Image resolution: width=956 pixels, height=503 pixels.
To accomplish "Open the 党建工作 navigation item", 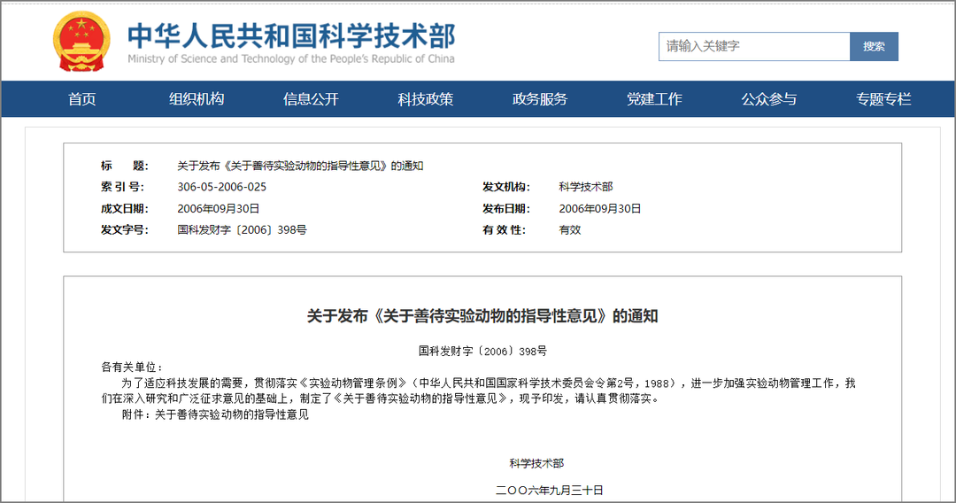I will 654,99.
